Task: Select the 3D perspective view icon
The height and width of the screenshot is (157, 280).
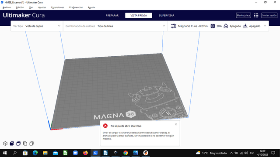Action: 5,143
